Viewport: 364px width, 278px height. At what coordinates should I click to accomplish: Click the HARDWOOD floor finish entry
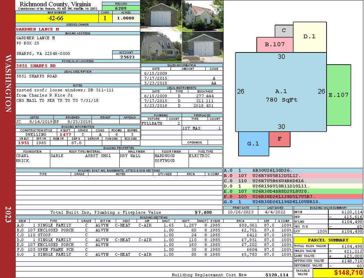pos(165,156)
